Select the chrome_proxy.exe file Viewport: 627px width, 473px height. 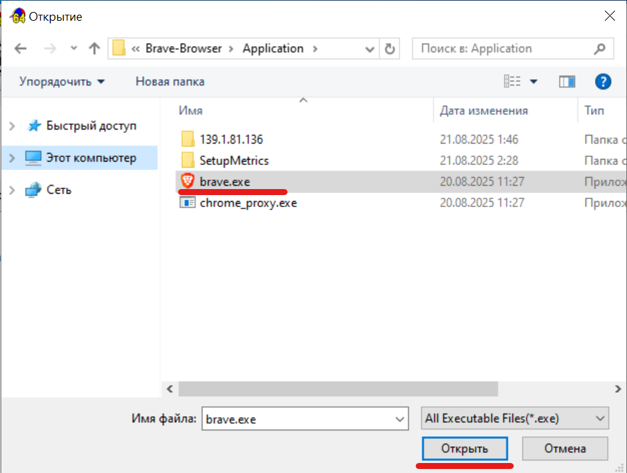tap(248, 203)
